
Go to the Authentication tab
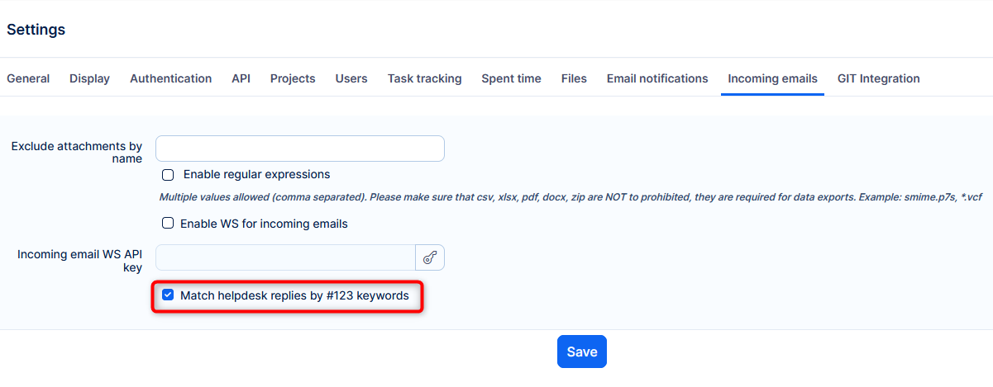pos(170,78)
